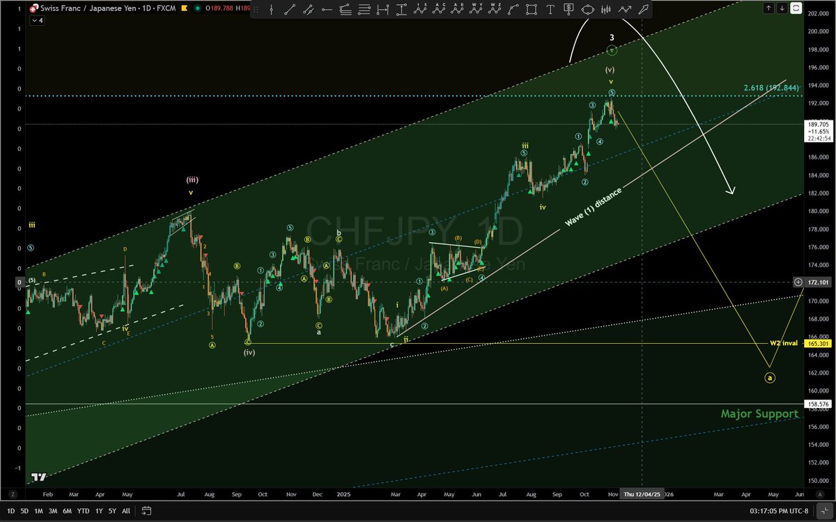Click the 158.576 price label
Screen dimensions: 836x522
[819, 404]
